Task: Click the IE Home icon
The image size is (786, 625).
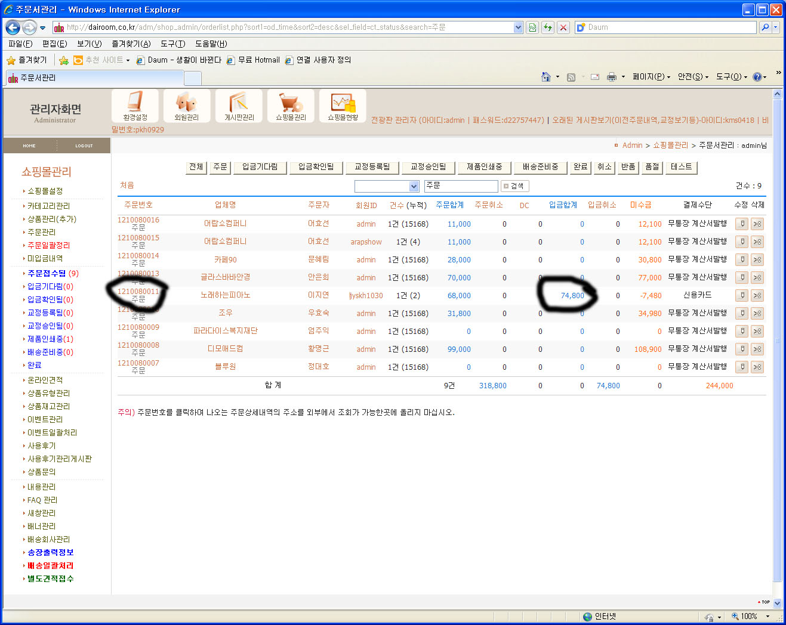Action: click(545, 77)
